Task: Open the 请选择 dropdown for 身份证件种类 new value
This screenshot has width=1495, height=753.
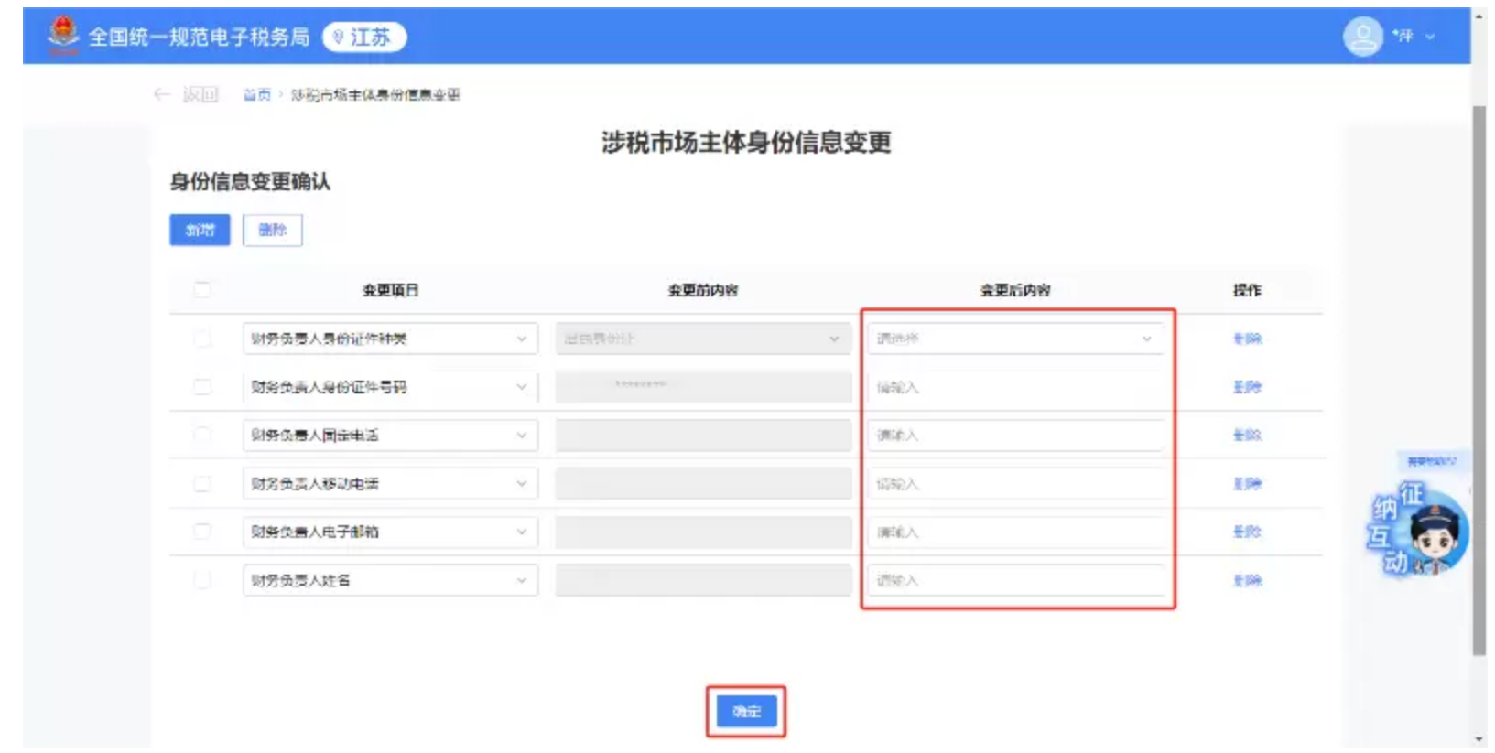Action: tap(1015, 339)
